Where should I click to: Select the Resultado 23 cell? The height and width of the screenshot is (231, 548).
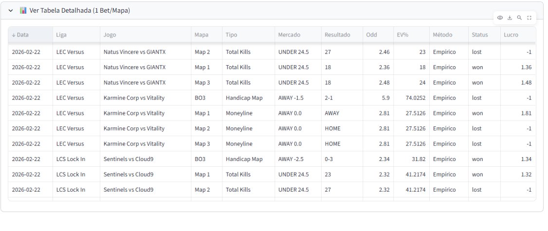(x=342, y=175)
